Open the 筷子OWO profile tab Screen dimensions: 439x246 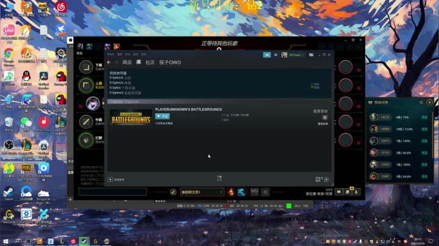point(170,62)
